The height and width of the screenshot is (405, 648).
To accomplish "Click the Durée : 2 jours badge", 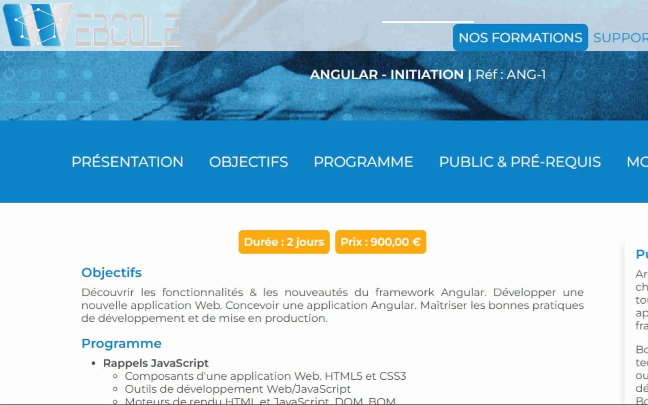I will pyautogui.click(x=284, y=242).
